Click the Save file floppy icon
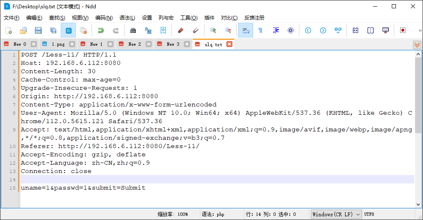Viewport: 423px width, 220px height. coord(38,30)
